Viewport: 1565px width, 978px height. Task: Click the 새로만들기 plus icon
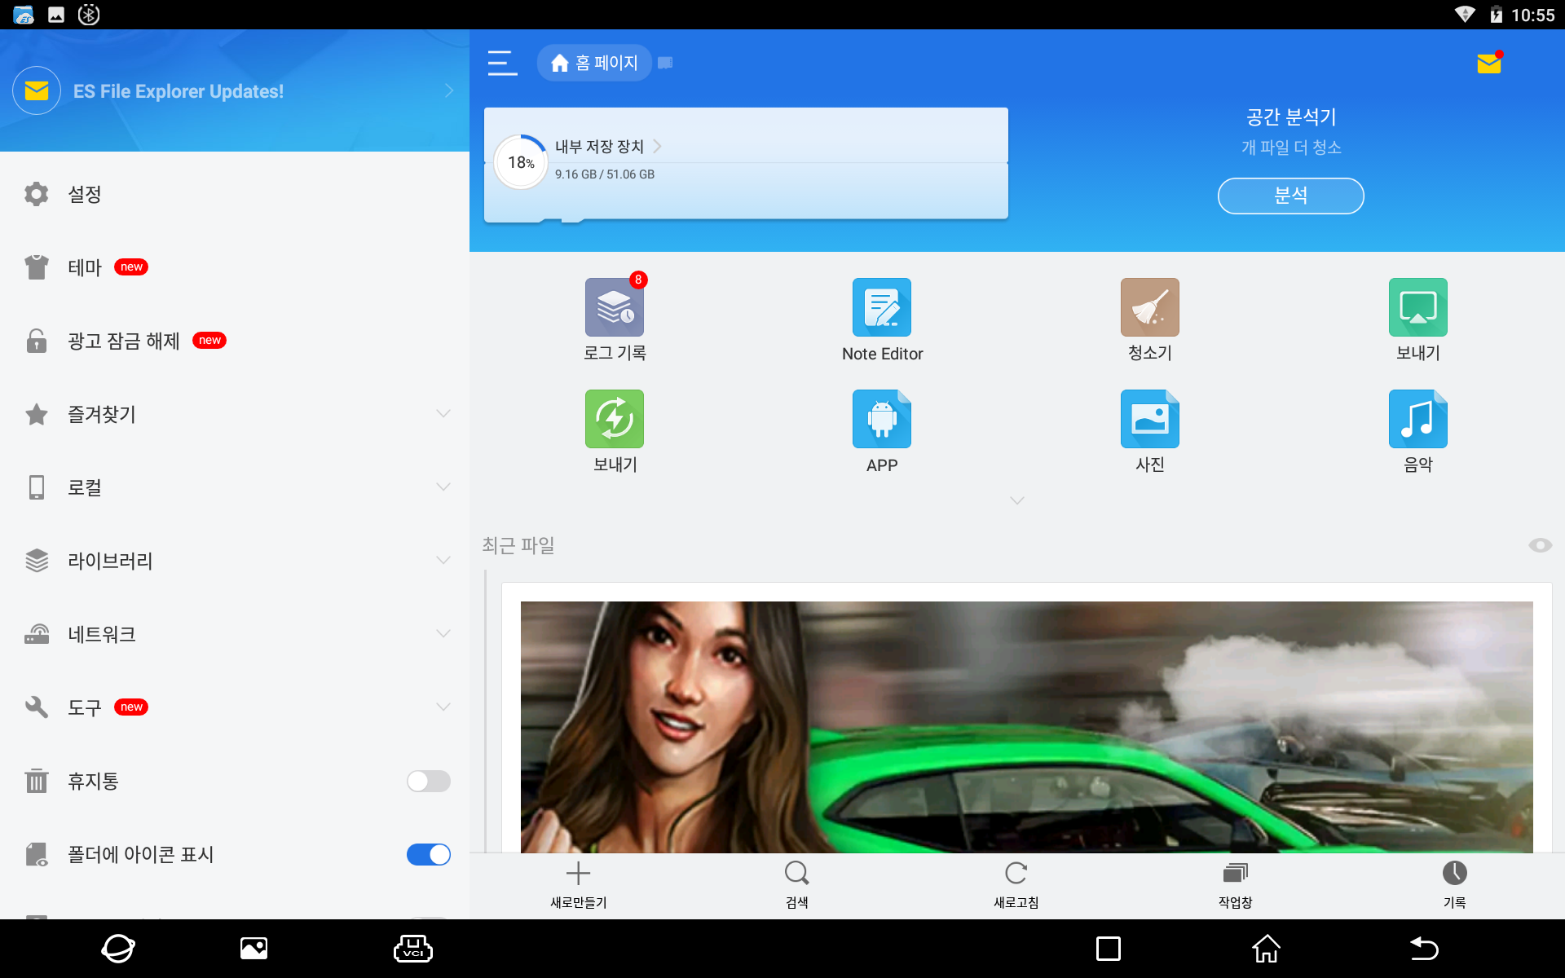click(x=578, y=873)
